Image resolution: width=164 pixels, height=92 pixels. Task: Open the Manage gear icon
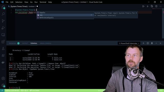[3, 85]
